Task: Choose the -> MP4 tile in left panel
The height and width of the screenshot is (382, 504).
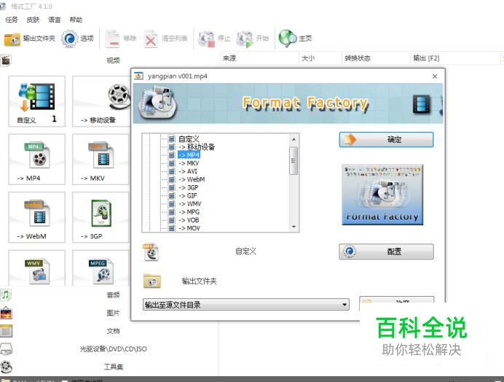Action: coord(36,160)
